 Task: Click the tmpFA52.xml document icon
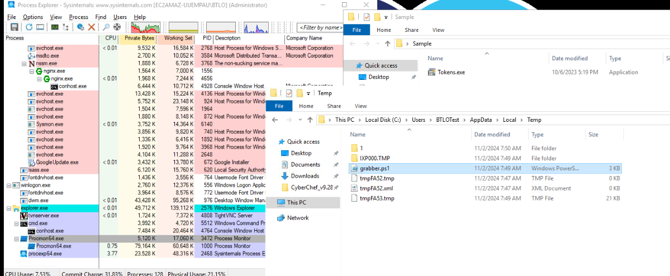click(354, 188)
